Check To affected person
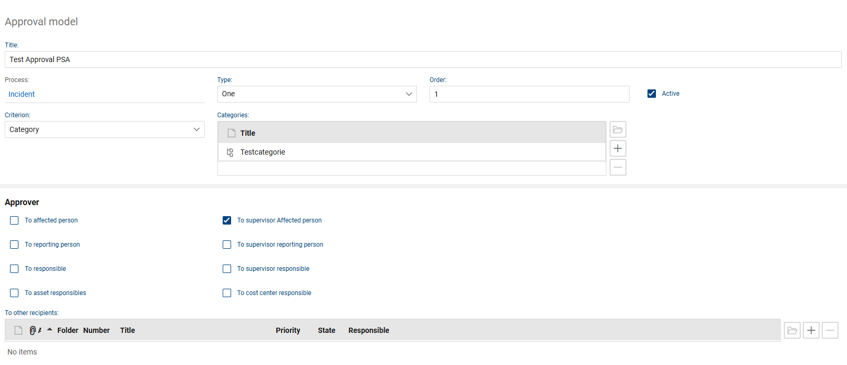Viewport: 847px width, 365px height. [x=14, y=220]
